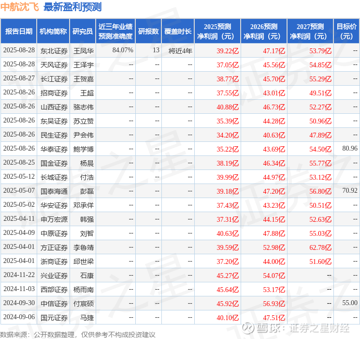Viewport: 360px width, 339px height.
Task: Select the 56.93亿 2026 forecast
Action: [x=274, y=304]
